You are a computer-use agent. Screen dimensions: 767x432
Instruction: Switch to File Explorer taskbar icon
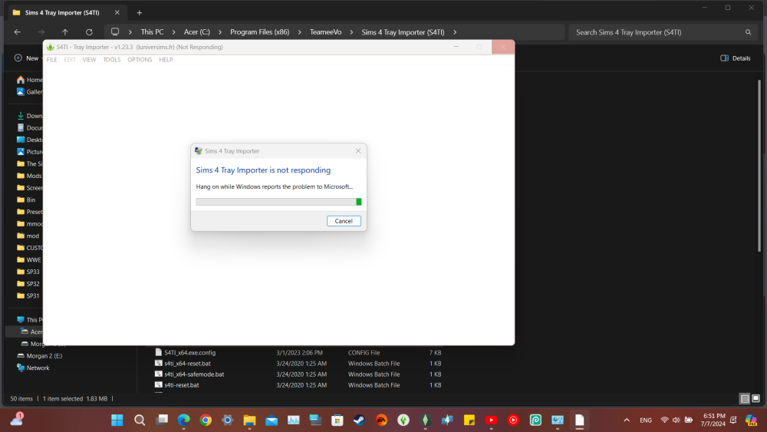tap(249, 420)
